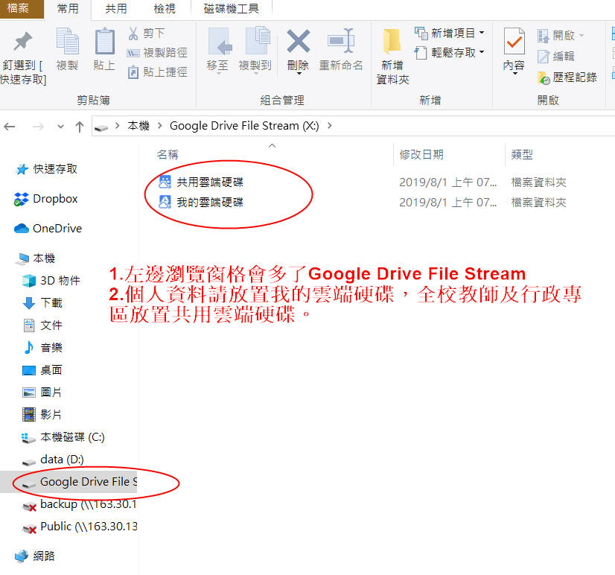The height and width of the screenshot is (575, 615).
Task: Click the Paste shortcut (貼上捷徑) icon
Action: [133, 72]
